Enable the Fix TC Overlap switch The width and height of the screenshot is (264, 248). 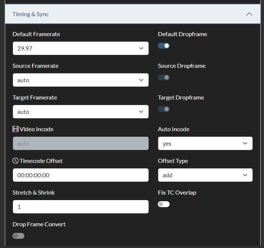[164, 204]
